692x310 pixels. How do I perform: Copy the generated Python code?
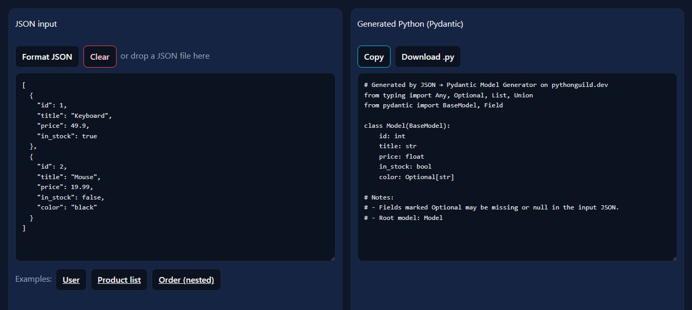click(x=374, y=57)
